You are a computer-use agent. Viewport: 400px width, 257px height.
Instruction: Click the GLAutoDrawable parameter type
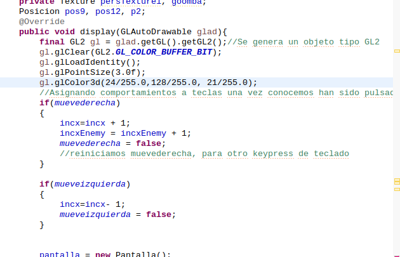(154, 32)
